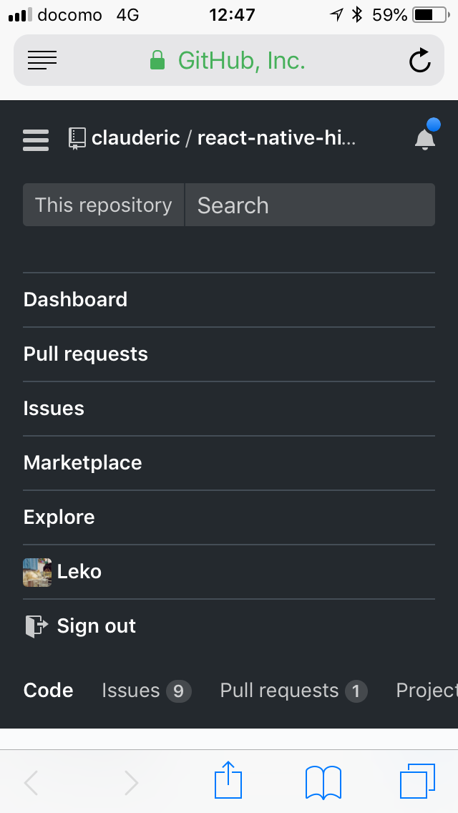Show open Safari tabs
458x813 pixels.
pyautogui.click(x=417, y=781)
